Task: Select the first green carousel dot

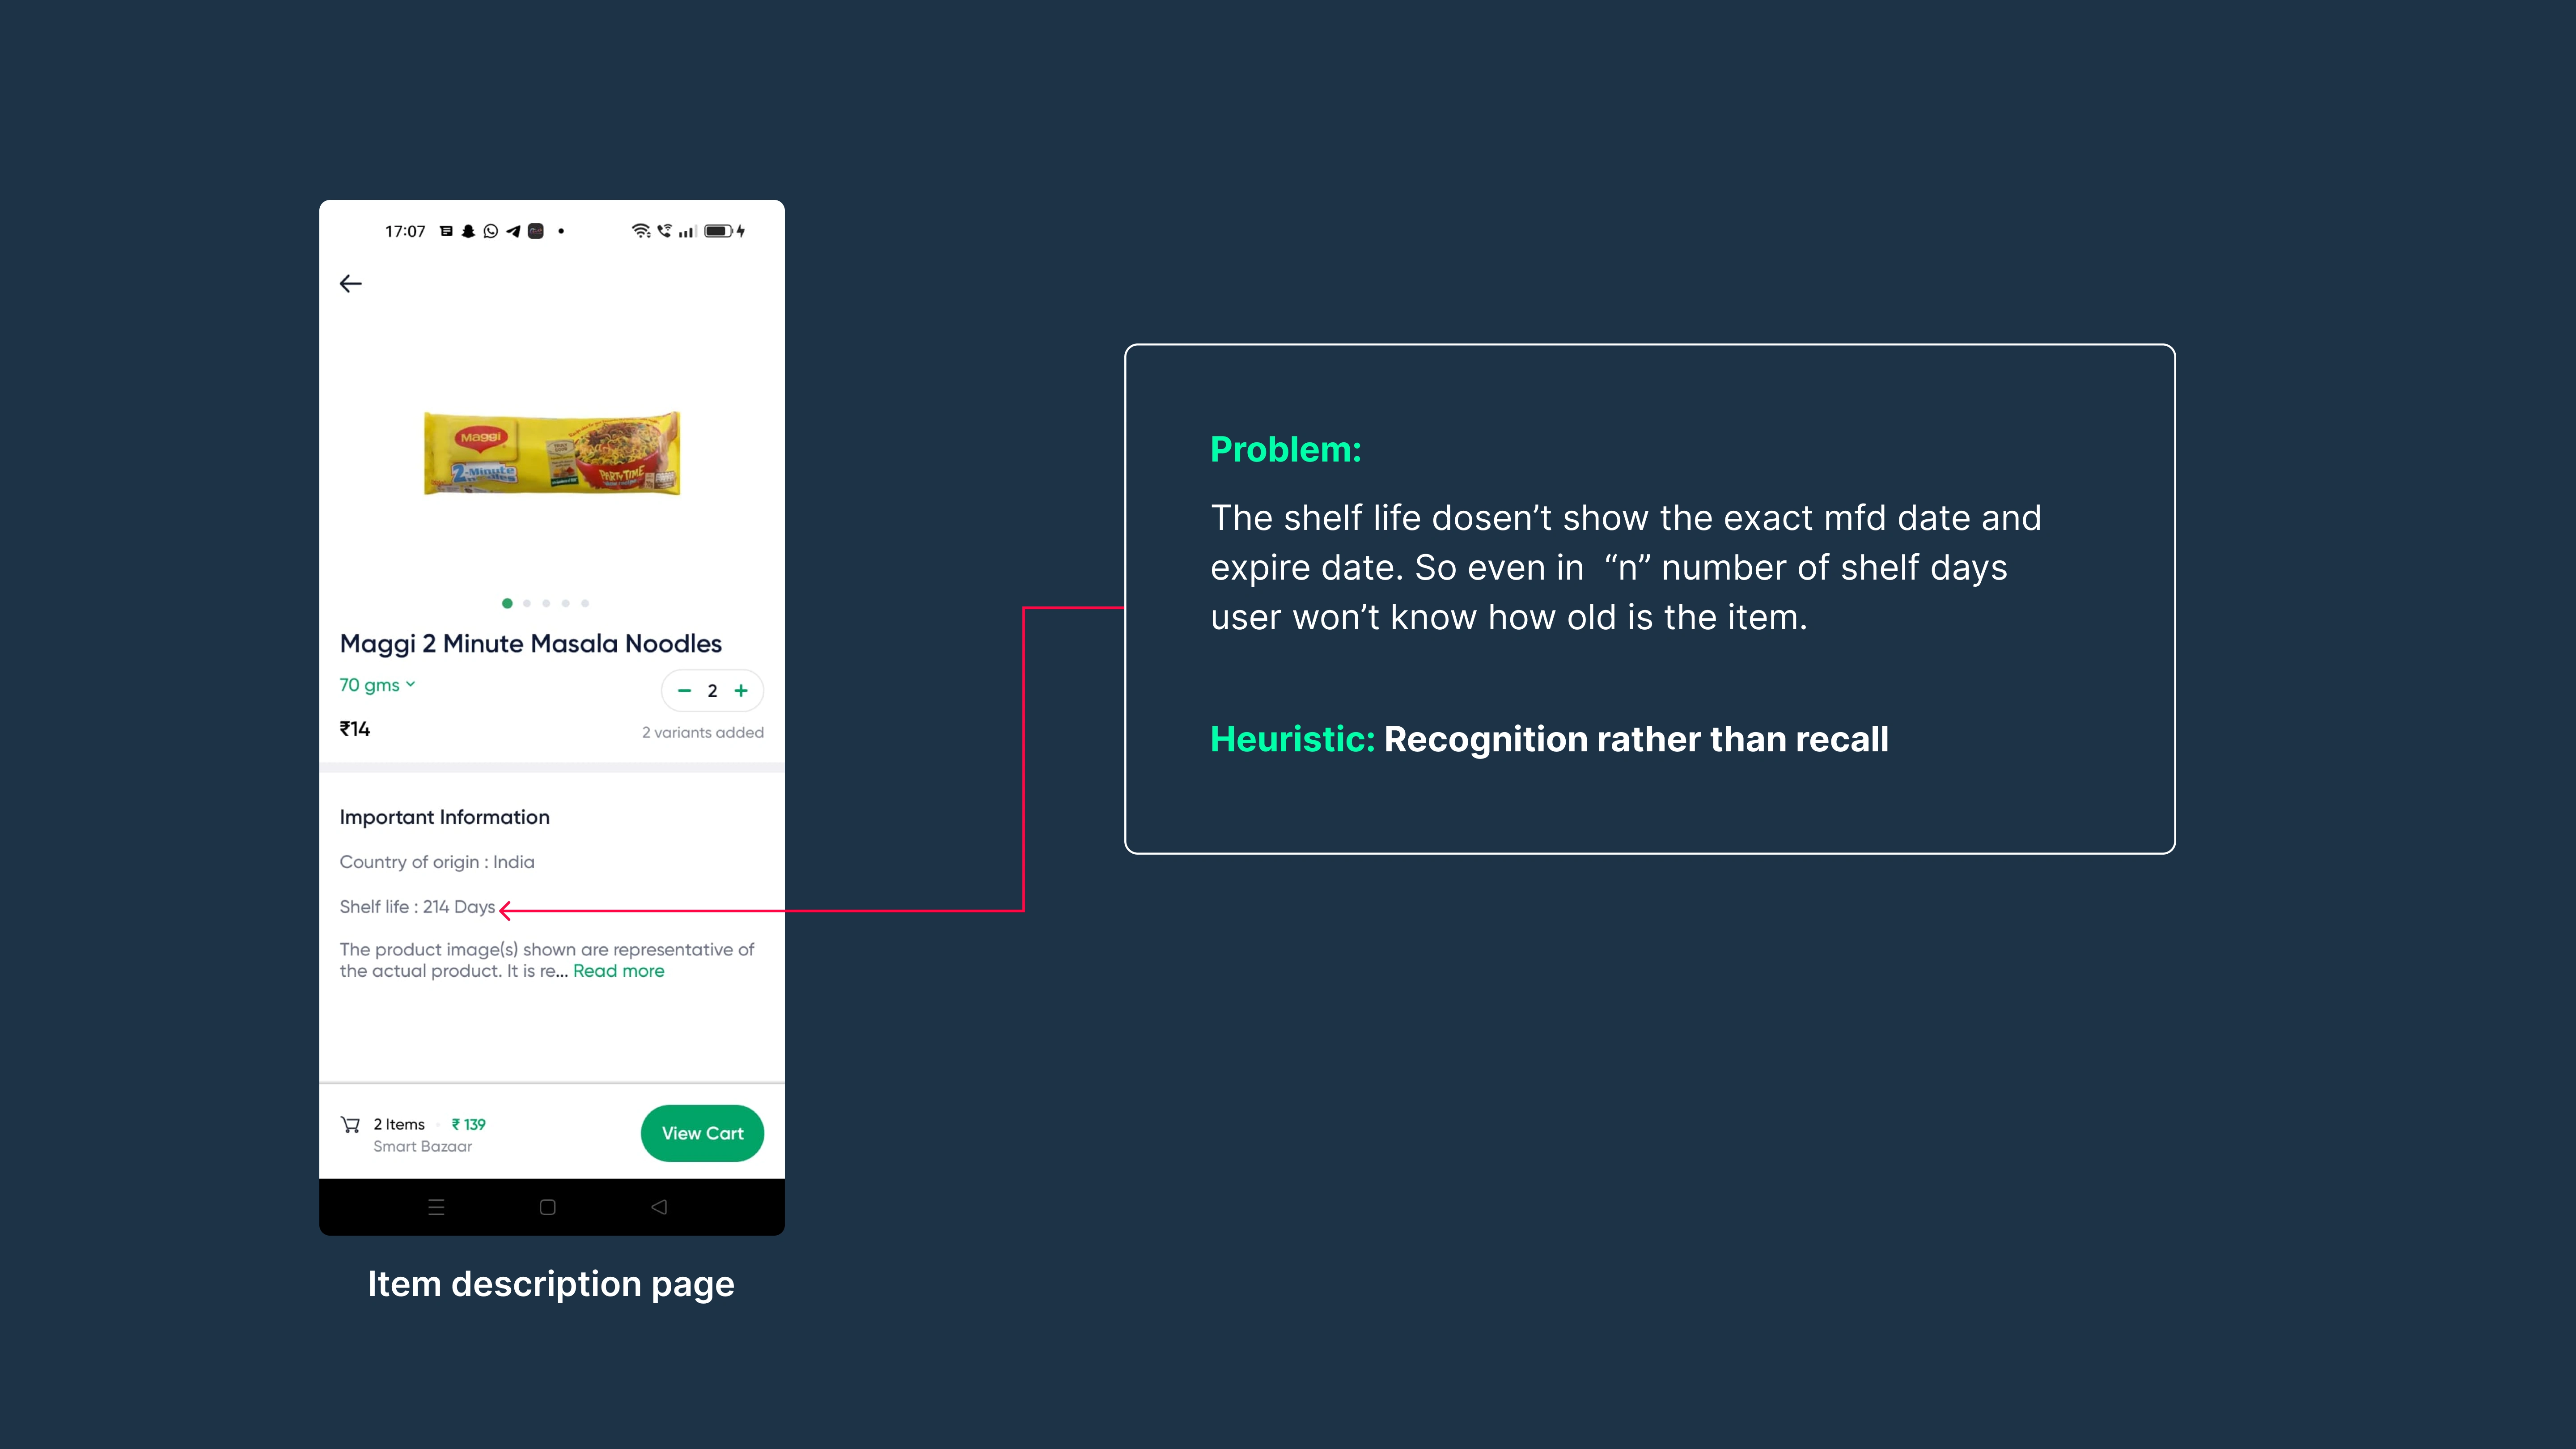Action: (507, 603)
